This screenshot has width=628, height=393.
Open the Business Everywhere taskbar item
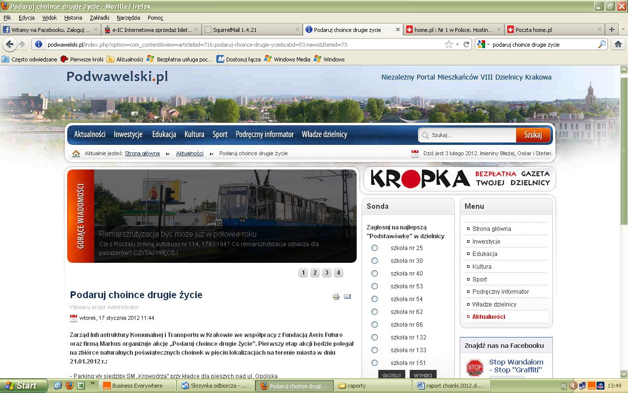pyautogui.click(x=138, y=386)
